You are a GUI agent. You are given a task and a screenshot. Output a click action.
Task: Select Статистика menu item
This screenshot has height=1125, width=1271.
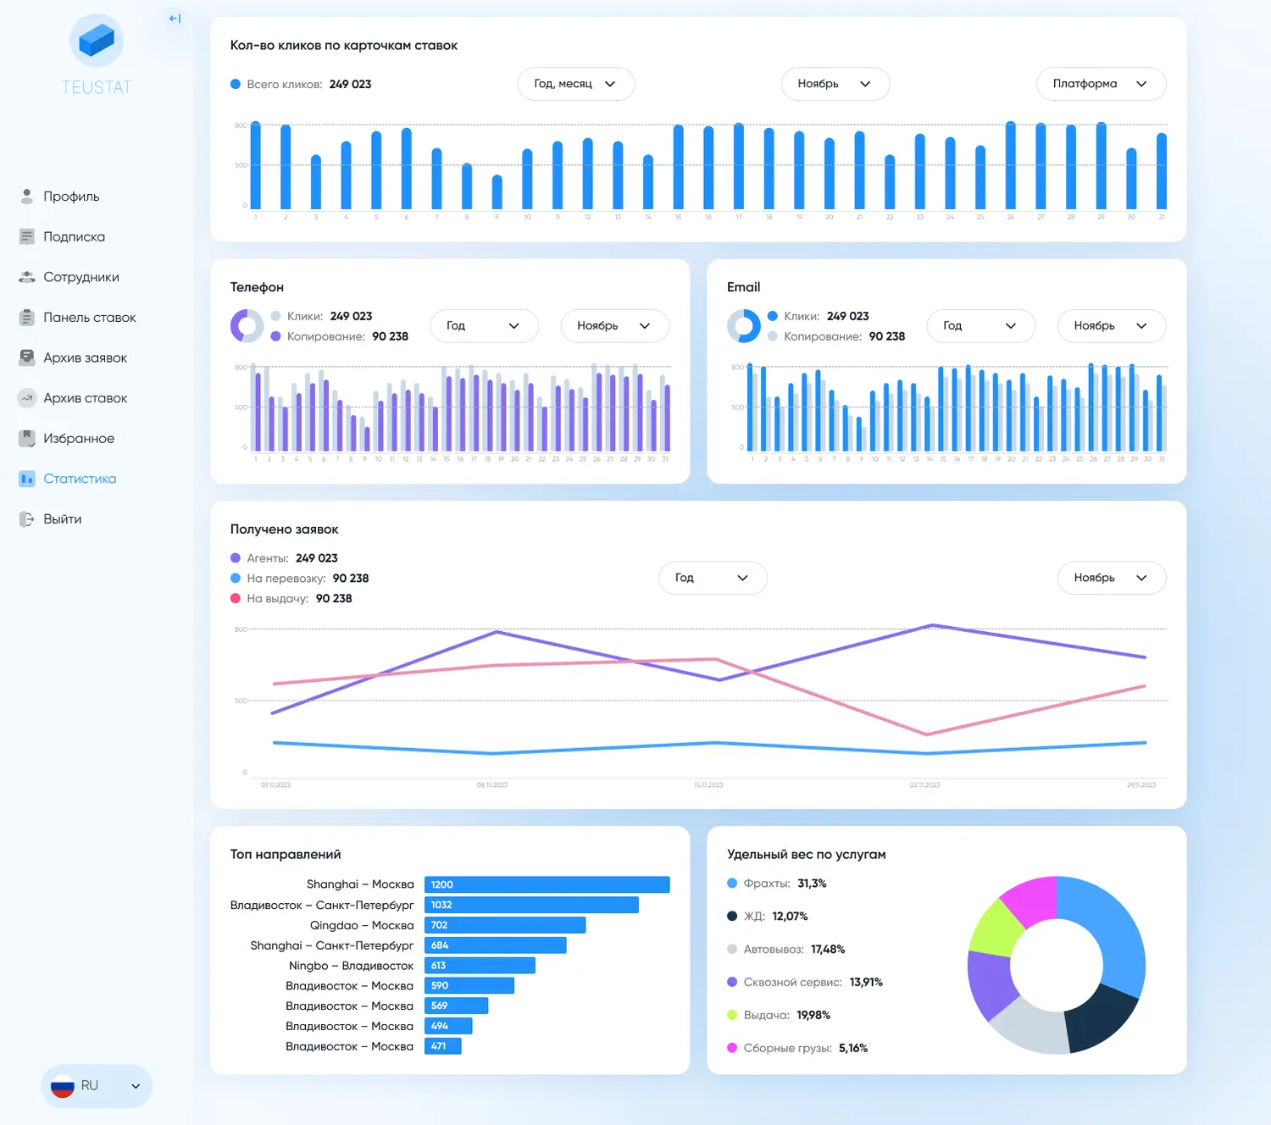(80, 479)
